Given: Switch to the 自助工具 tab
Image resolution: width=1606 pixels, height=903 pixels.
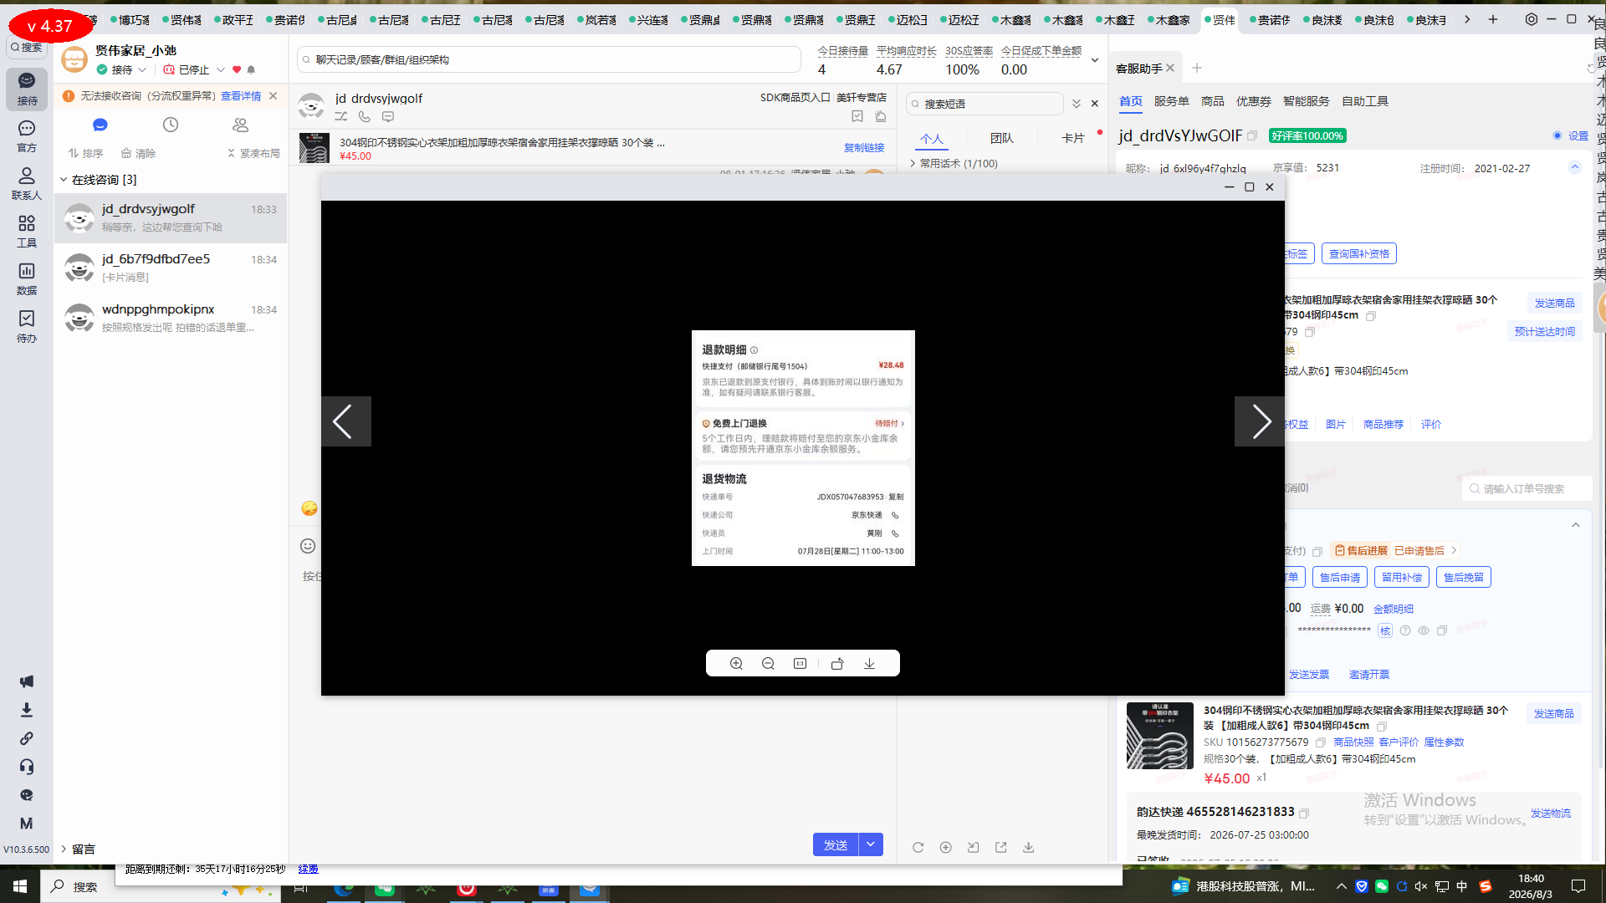Looking at the screenshot, I should [1364, 101].
